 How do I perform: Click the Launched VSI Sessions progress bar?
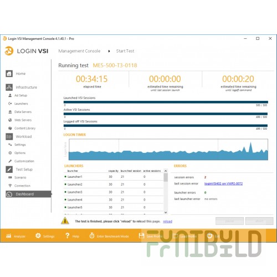(x=166, y=102)
